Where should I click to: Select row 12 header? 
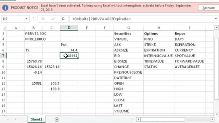tap(3, 83)
